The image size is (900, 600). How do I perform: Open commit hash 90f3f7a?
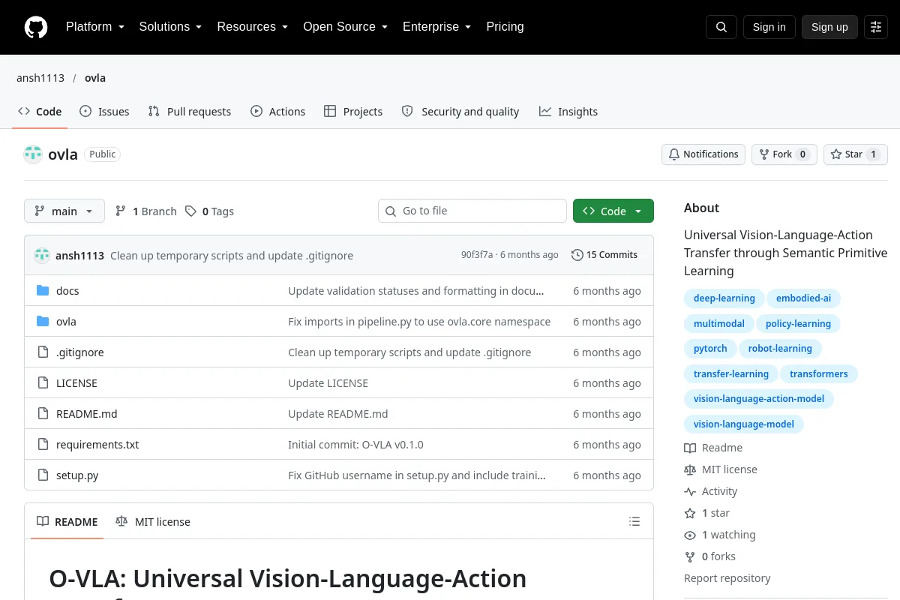(x=477, y=255)
